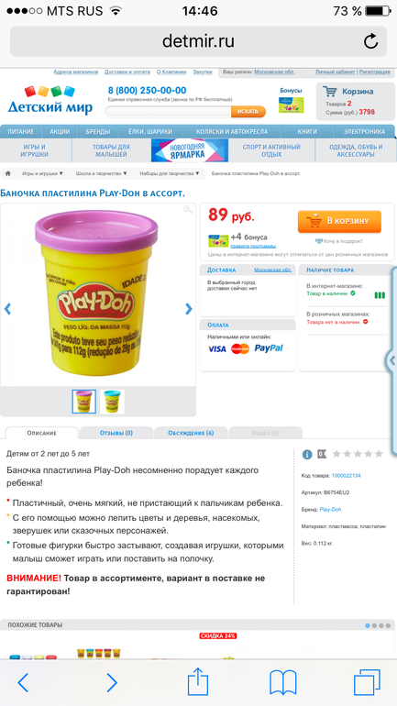Screen dimensions: 397x706
Task: Open the Safari tabs switcher icon
Action: pos(367,683)
